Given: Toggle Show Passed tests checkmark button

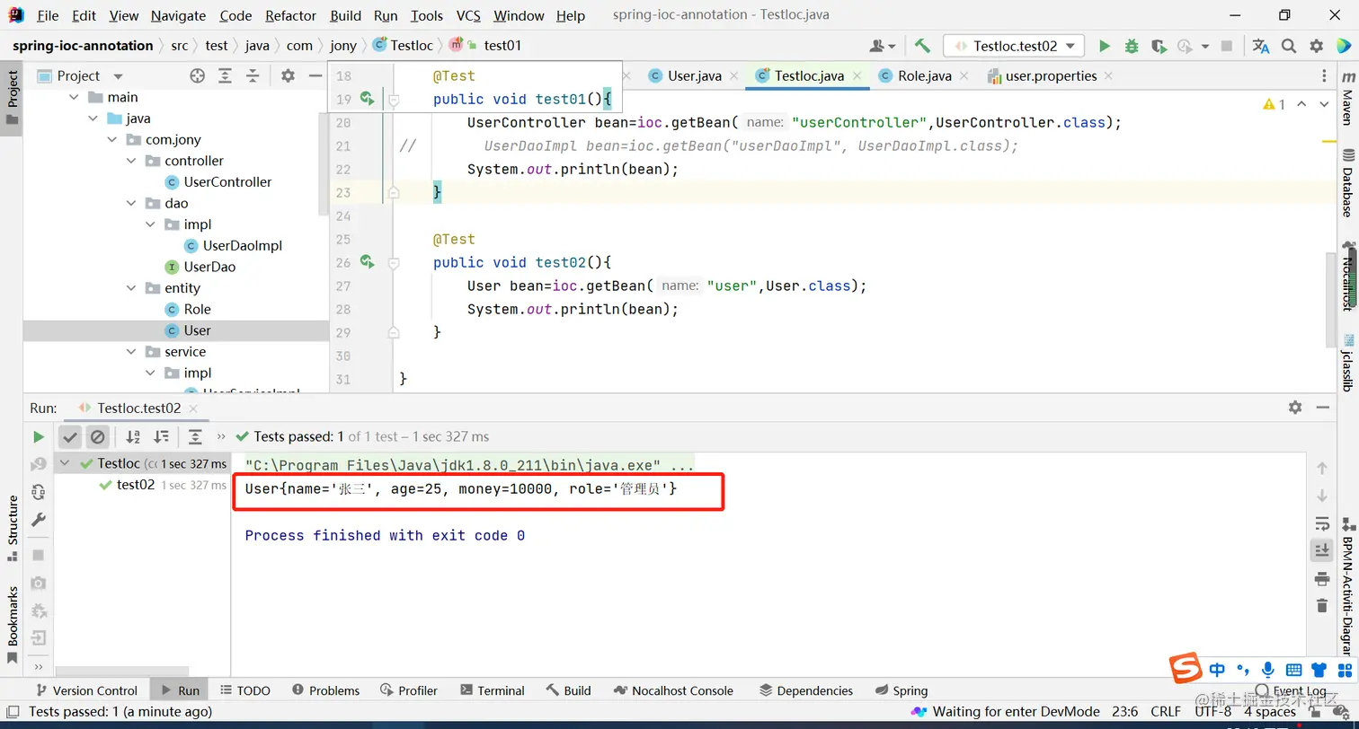Looking at the screenshot, I should (x=70, y=437).
